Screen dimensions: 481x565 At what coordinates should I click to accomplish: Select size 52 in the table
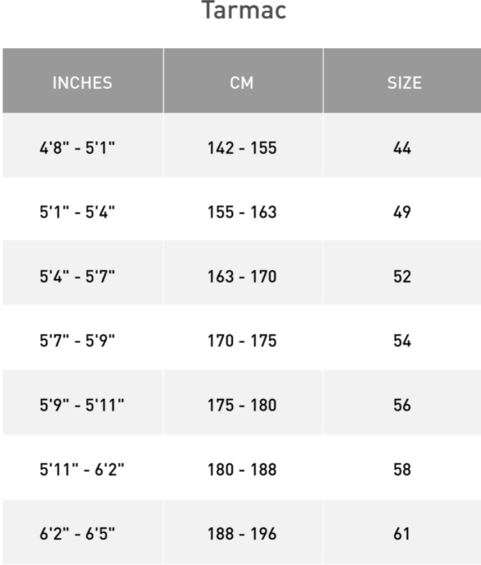click(402, 276)
